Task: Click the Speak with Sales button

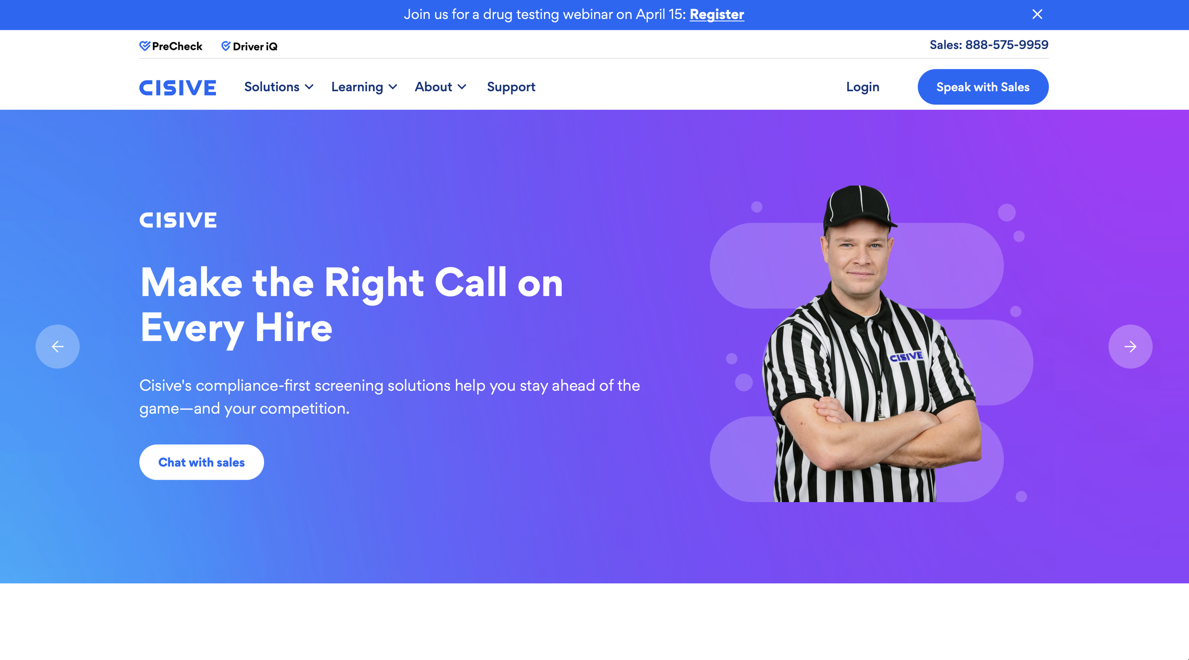Action: click(983, 87)
